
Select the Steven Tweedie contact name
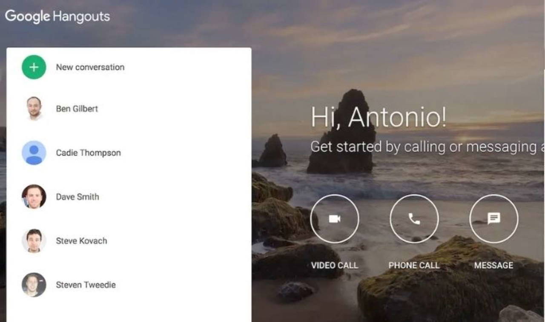tap(86, 285)
